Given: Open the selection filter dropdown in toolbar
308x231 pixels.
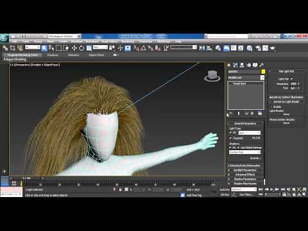Looking at the screenshot, I should pyautogui.click(x=33, y=47).
